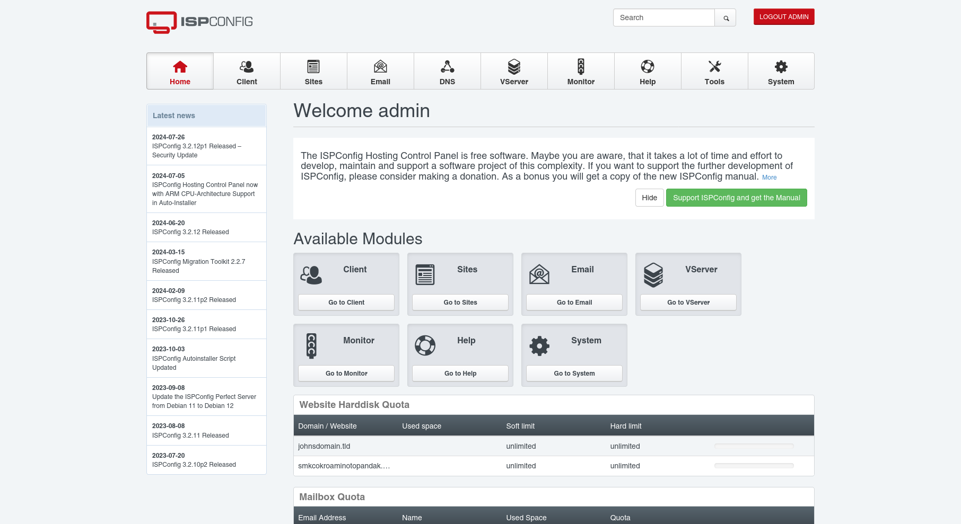Focus the Search input field

pos(664,17)
